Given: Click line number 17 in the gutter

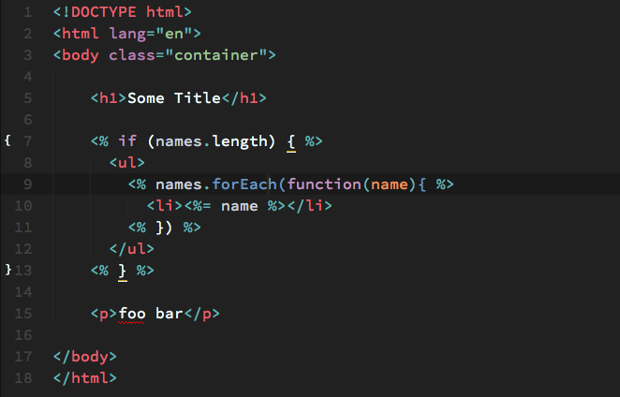Looking at the screenshot, I should 23,357.
